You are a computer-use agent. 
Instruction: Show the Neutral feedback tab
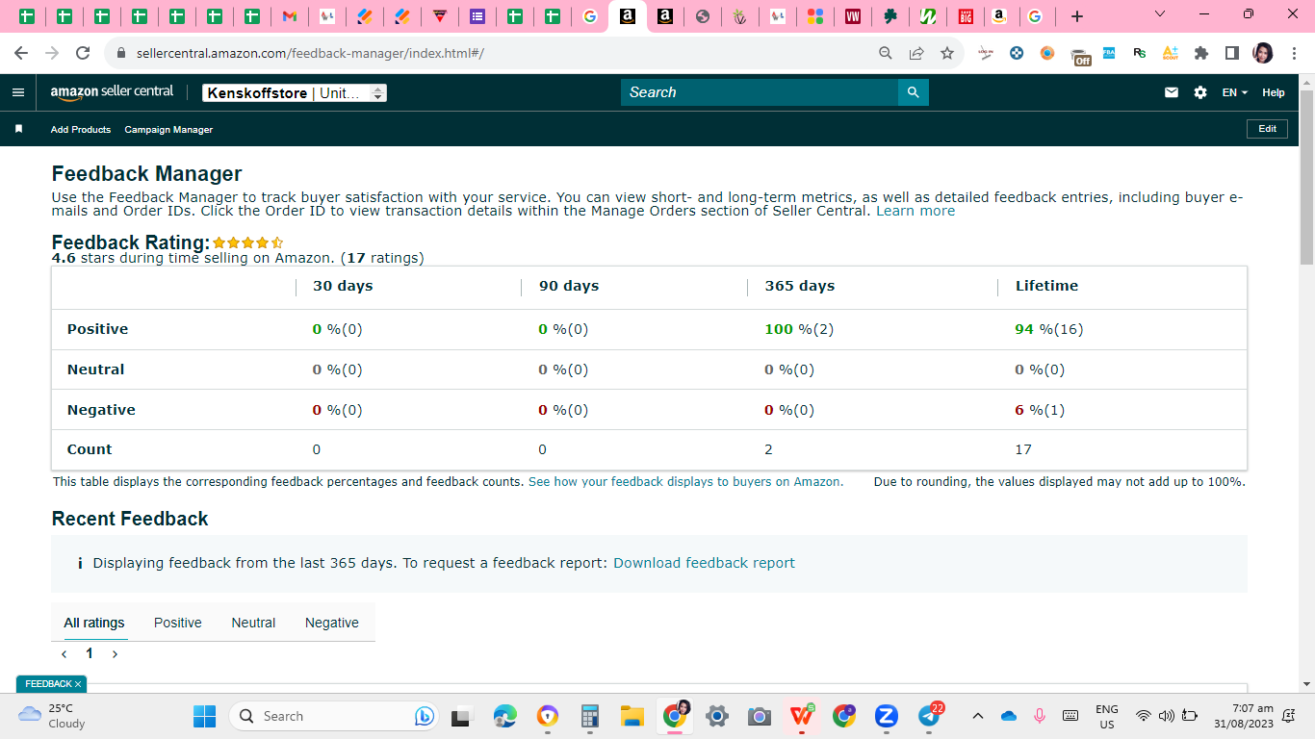tap(253, 623)
